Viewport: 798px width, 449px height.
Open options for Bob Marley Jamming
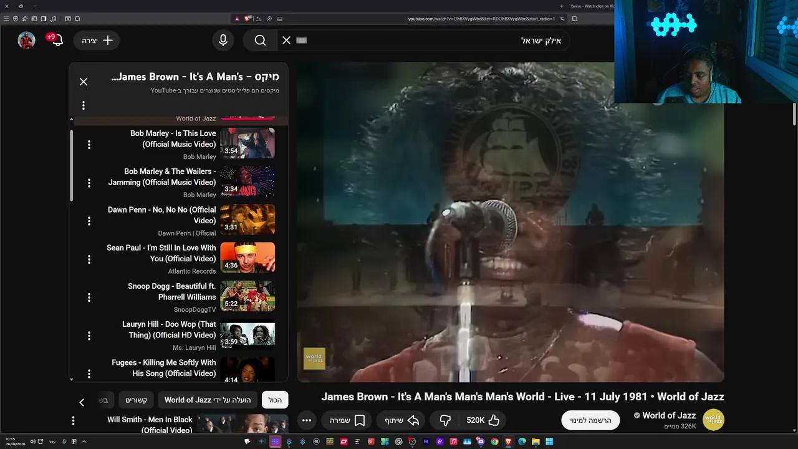pos(89,183)
